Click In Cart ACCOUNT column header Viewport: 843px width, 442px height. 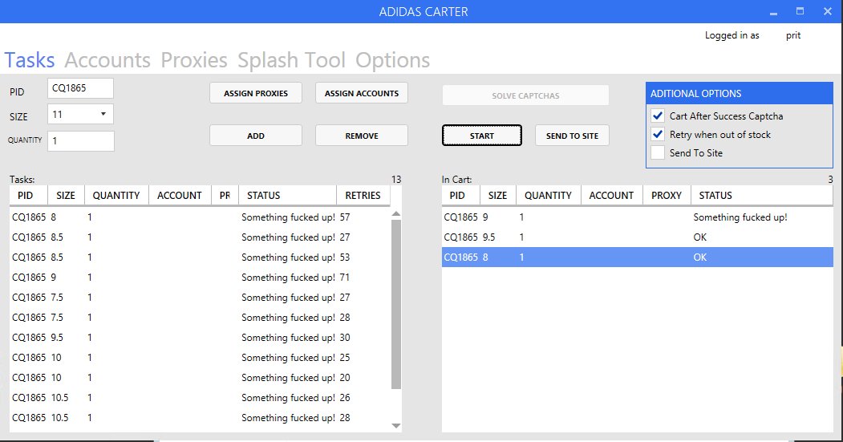612,195
